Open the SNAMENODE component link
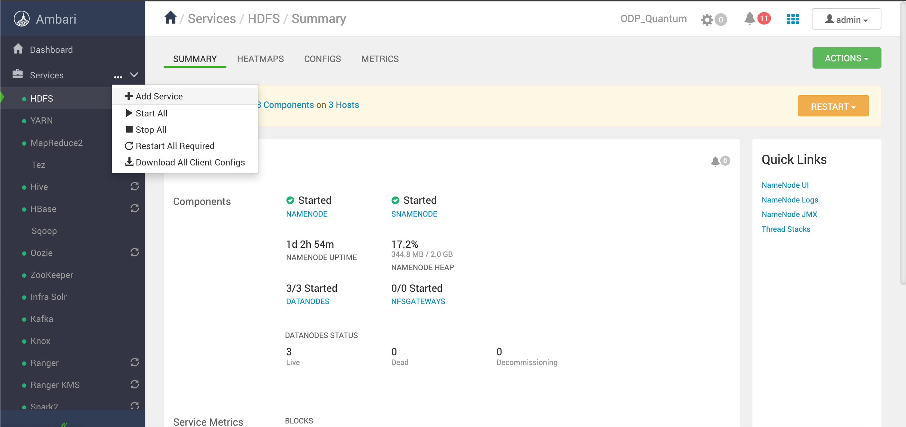The width and height of the screenshot is (906, 427). (x=414, y=214)
